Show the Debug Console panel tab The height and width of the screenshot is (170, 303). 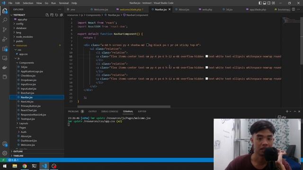(109, 111)
